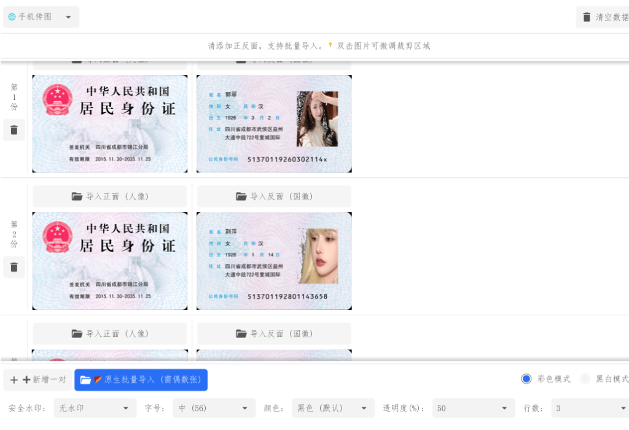This screenshot has width=629, height=430.
Task: Select the 第2份 portrait card of 荆萍
Action: 275,261
